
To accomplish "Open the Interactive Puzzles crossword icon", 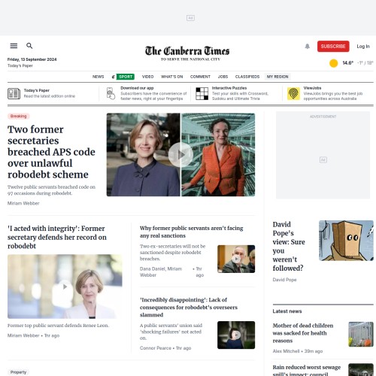I will [202, 94].
